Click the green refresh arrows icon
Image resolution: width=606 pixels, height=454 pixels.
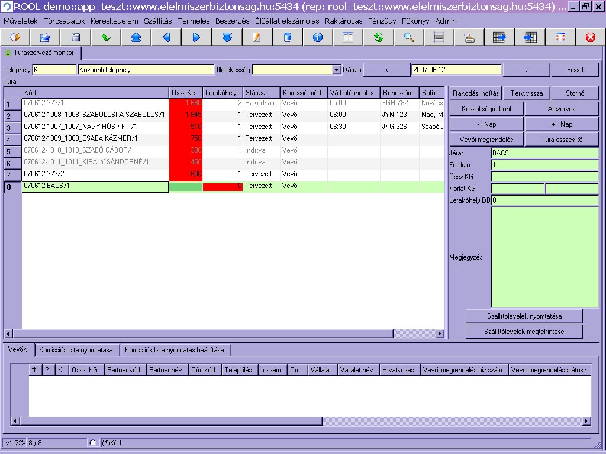coord(379,37)
